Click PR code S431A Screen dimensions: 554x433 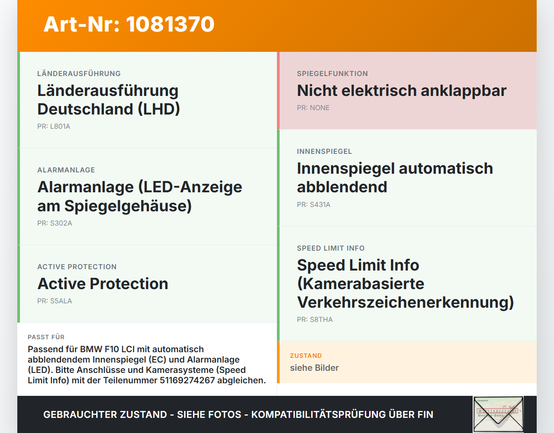pyautogui.click(x=314, y=205)
